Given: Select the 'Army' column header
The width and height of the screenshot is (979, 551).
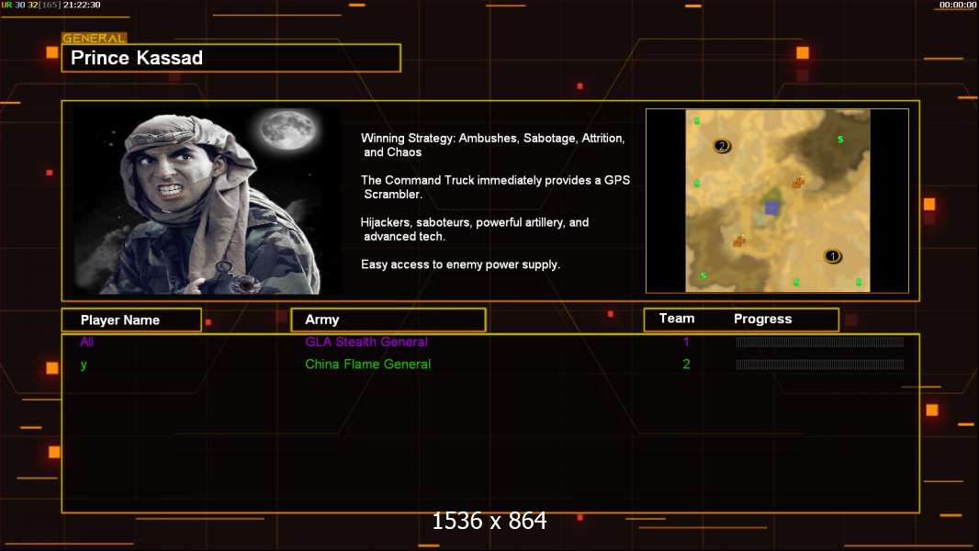Looking at the screenshot, I should (x=388, y=320).
